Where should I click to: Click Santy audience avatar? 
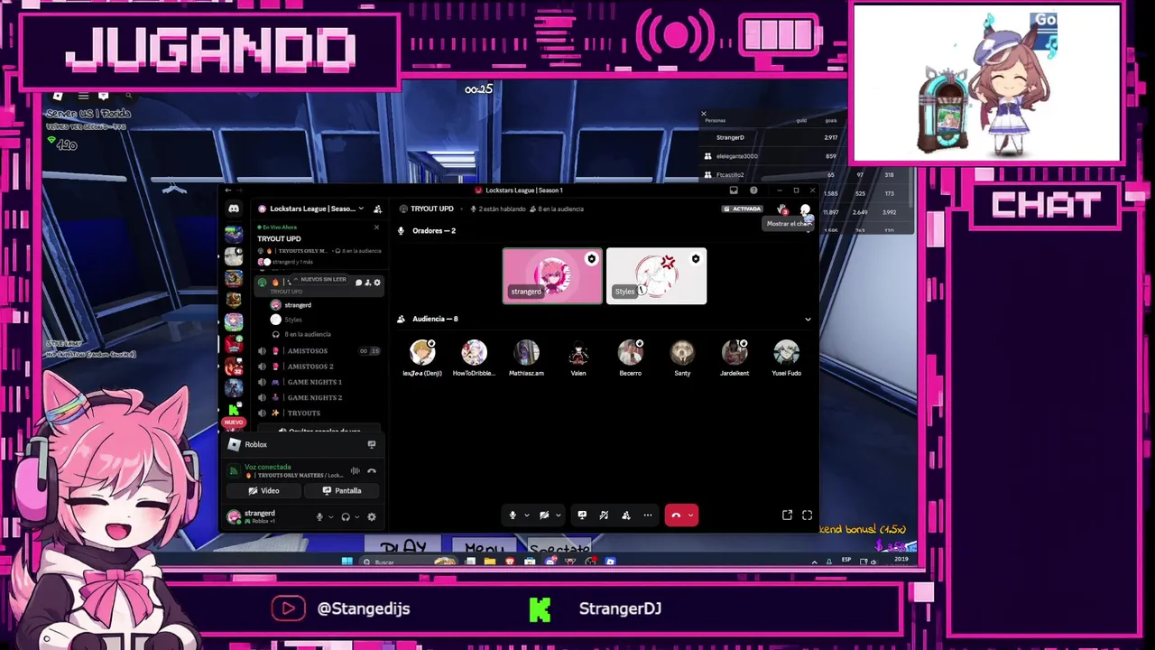[x=682, y=352]
